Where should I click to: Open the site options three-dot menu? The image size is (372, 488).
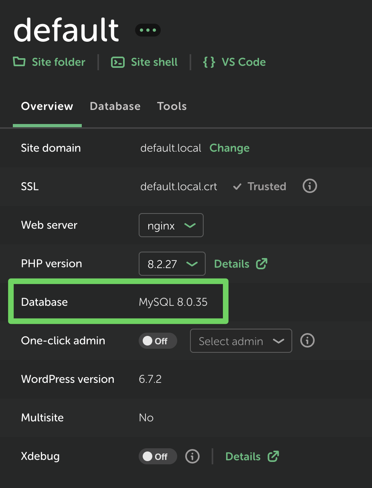tap(148, 30)
